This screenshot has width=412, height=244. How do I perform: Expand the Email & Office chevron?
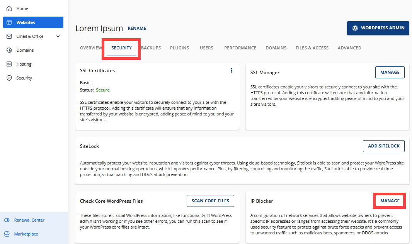(x=58, y=36)
